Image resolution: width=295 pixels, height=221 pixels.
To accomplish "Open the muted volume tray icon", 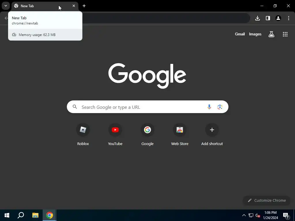I will click(x=258, y=215).
